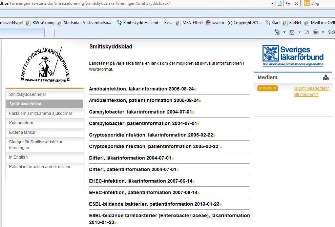Viewport: 335px width, 227px height.
Task: Select the Smittskyddsblad menu item
Action: (45, 104)
